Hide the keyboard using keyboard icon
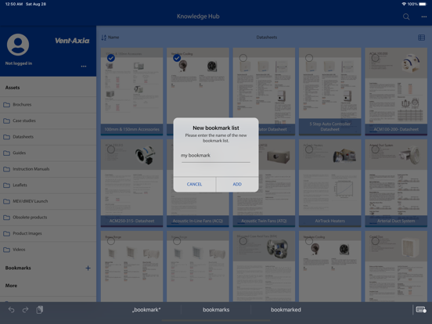 pyautogui.click(x=421, y=310)
